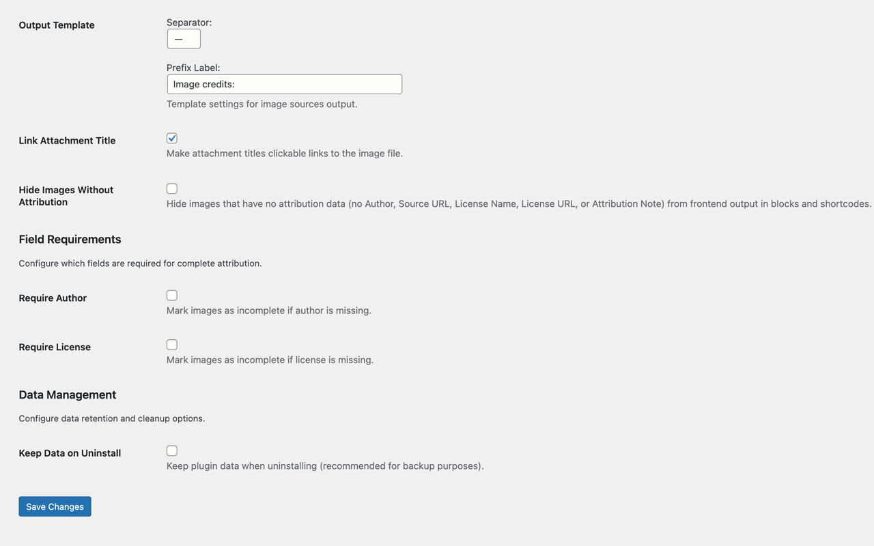Click the Data Management section heading

click(x=68, y=394)
